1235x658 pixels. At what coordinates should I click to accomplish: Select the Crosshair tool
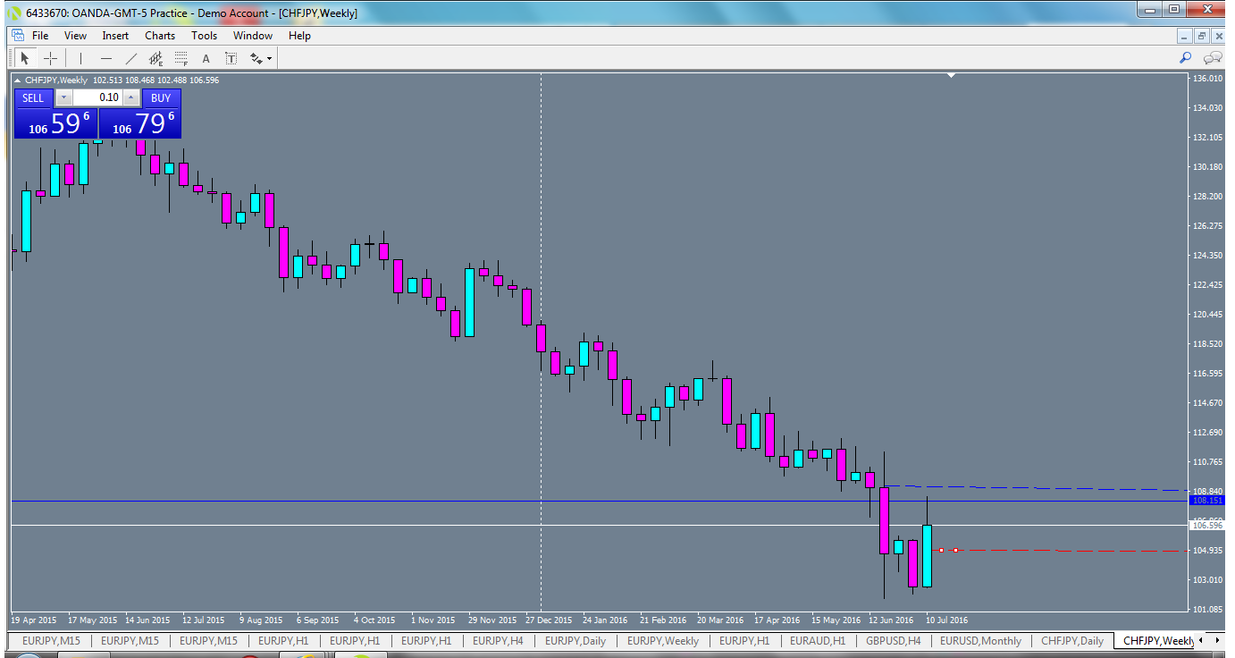tap(50, 58)
